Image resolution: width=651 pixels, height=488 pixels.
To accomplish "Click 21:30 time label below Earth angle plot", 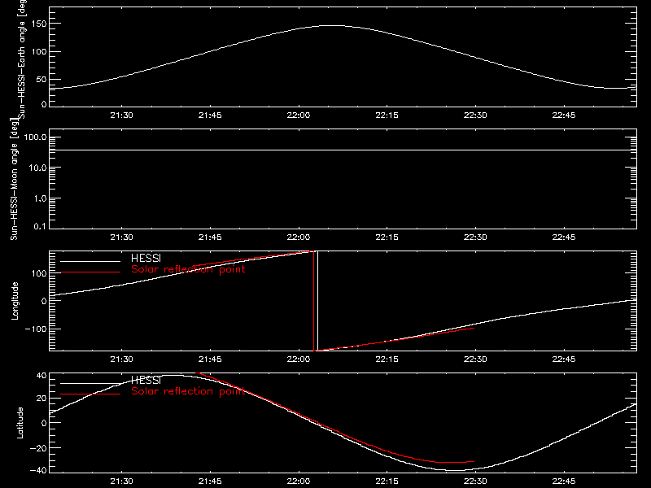I will tap(121, 115).
